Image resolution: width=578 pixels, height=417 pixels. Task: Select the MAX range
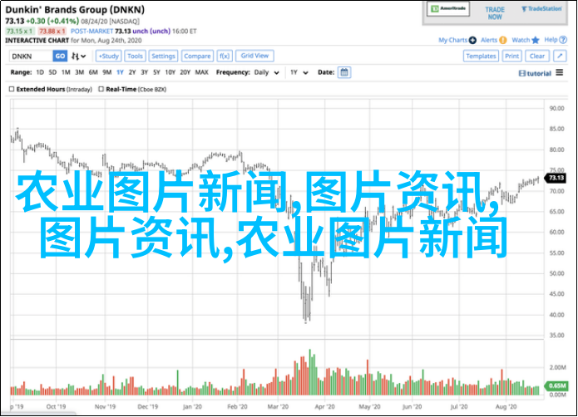[x=201, y=72]
